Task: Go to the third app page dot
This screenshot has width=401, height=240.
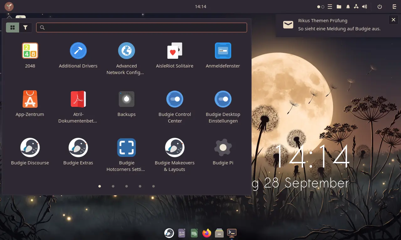Action: click(127, 186)
